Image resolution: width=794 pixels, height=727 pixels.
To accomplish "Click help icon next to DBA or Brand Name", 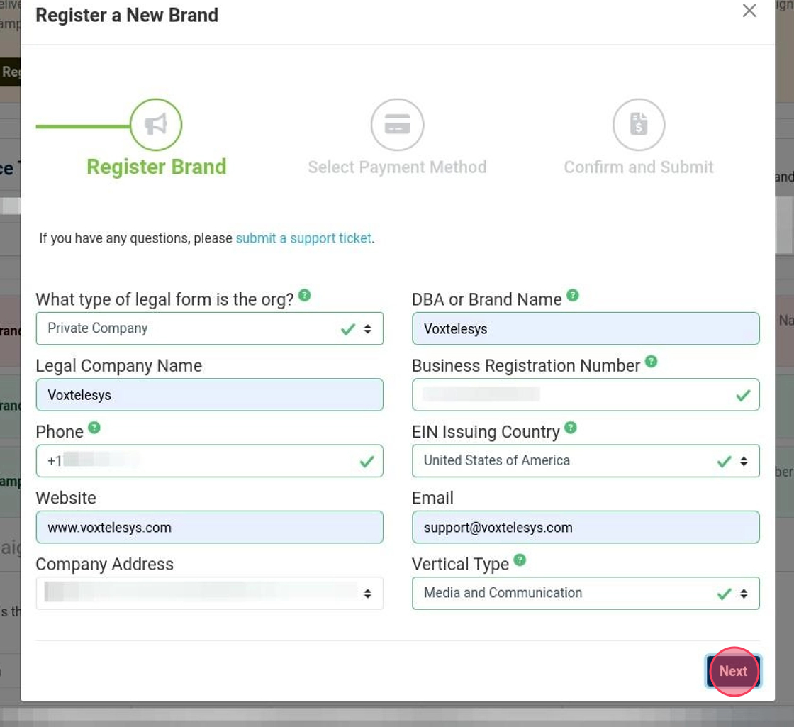I will pyautogui.click(x=573, y=295).
